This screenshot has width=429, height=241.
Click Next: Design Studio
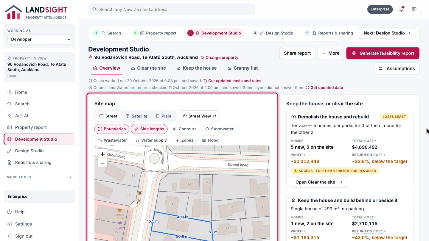pyautogui.click(x=387, y=33)
